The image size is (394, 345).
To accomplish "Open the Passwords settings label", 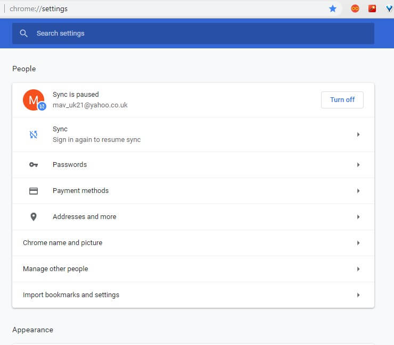I will (70, 165).
